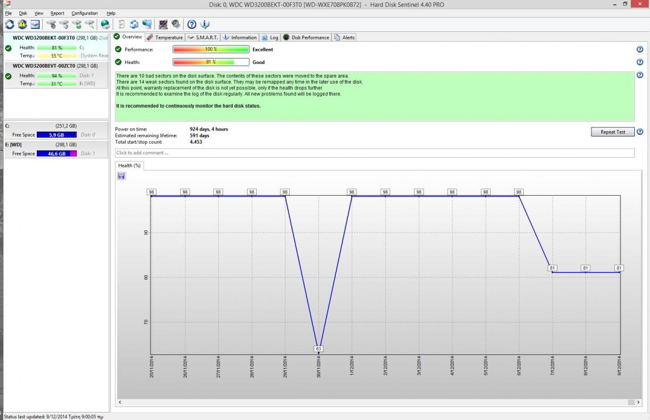Image resolution: width=650 pixels, height=420 pixels.
Task: Click the green status icon of WD3200BEVT disk
Action: pyautogui.click(x=8, y=76)
